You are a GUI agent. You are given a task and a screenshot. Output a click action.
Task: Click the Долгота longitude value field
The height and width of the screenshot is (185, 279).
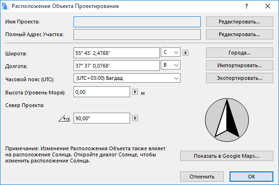(116, 66)
